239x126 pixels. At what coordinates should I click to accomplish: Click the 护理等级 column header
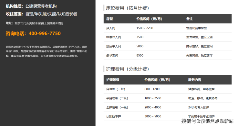(113, 80)
